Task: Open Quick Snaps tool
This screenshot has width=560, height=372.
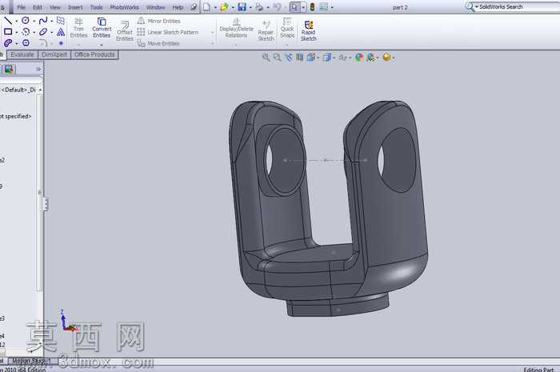Action: (287, 27)
